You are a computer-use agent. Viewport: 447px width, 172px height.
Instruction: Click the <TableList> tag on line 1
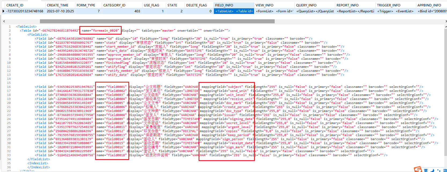[26, 27]
